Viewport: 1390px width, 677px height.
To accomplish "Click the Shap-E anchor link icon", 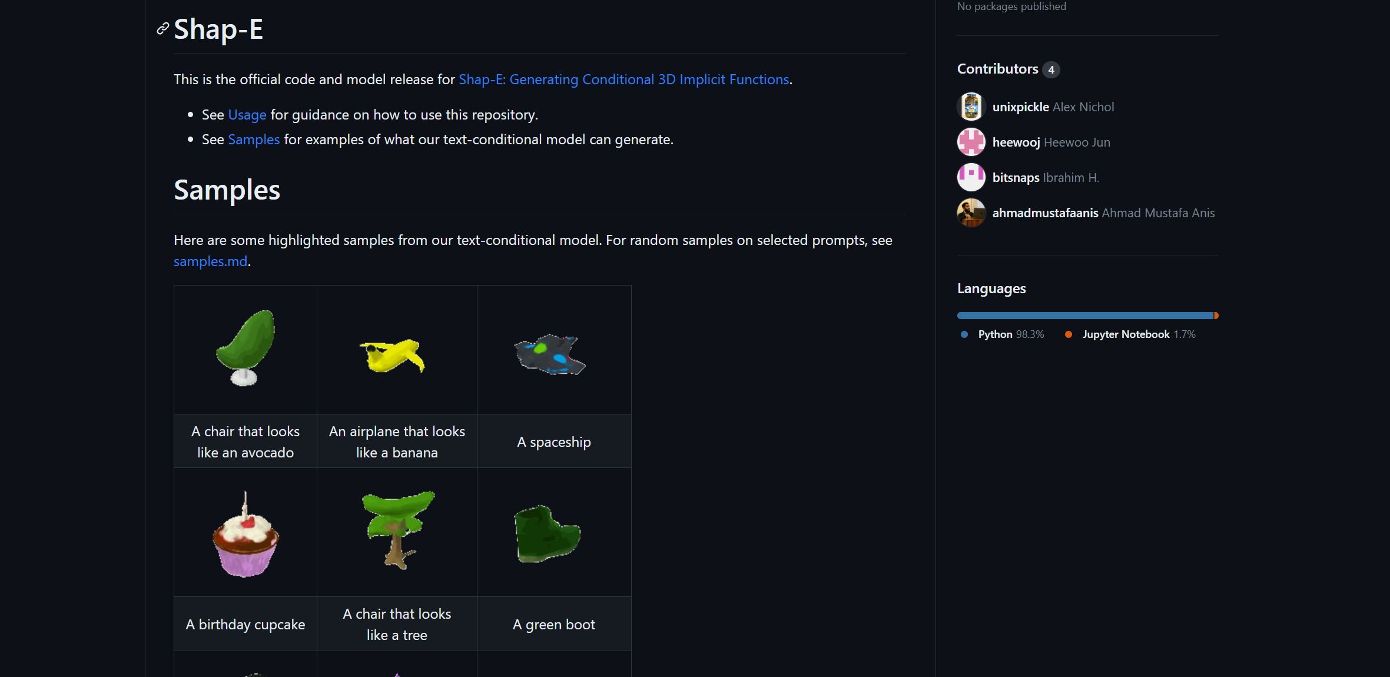I will (x=162, y=29).
